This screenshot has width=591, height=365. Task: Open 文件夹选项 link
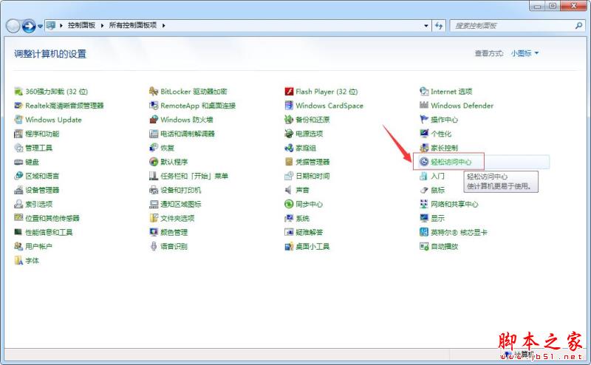(x=177, y=218)
